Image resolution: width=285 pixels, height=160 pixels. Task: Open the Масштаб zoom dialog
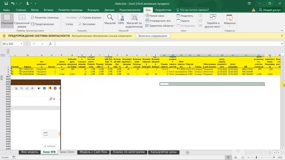point(110,20)
